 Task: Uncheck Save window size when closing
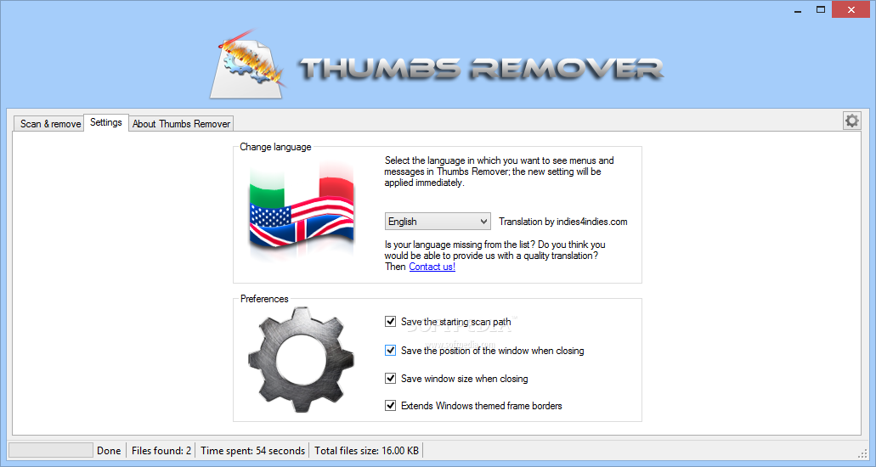(x=391, y=378)
